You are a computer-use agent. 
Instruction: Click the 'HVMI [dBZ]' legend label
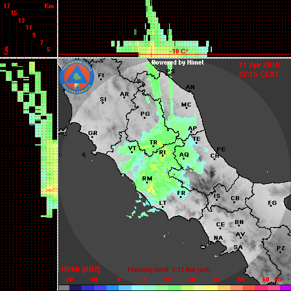[80, 269]
